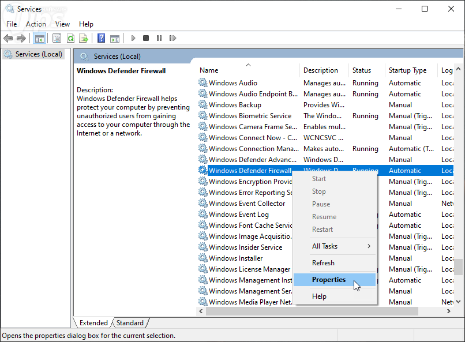Select the Windows Audio service row
Screen dimensions: 465x342
[x=233, y=83]
